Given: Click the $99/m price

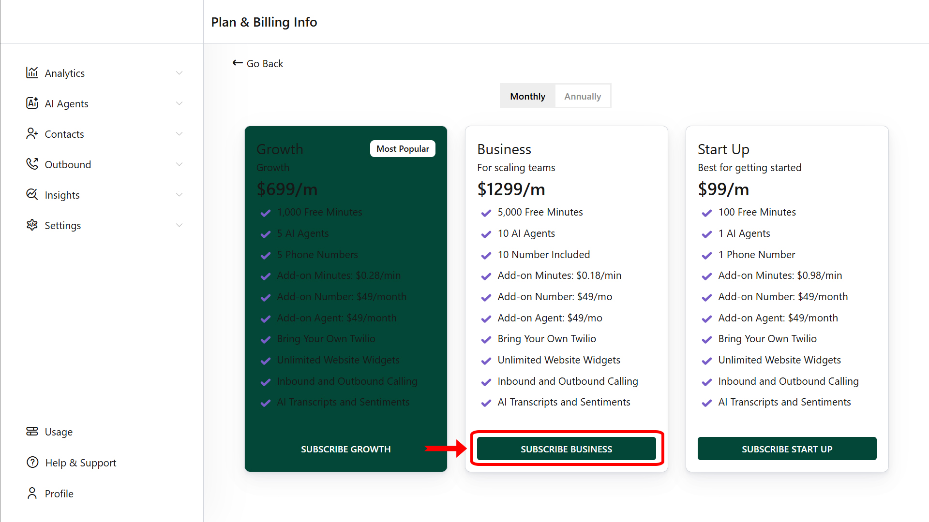Looking at the screenshot, I should [723, 189].
